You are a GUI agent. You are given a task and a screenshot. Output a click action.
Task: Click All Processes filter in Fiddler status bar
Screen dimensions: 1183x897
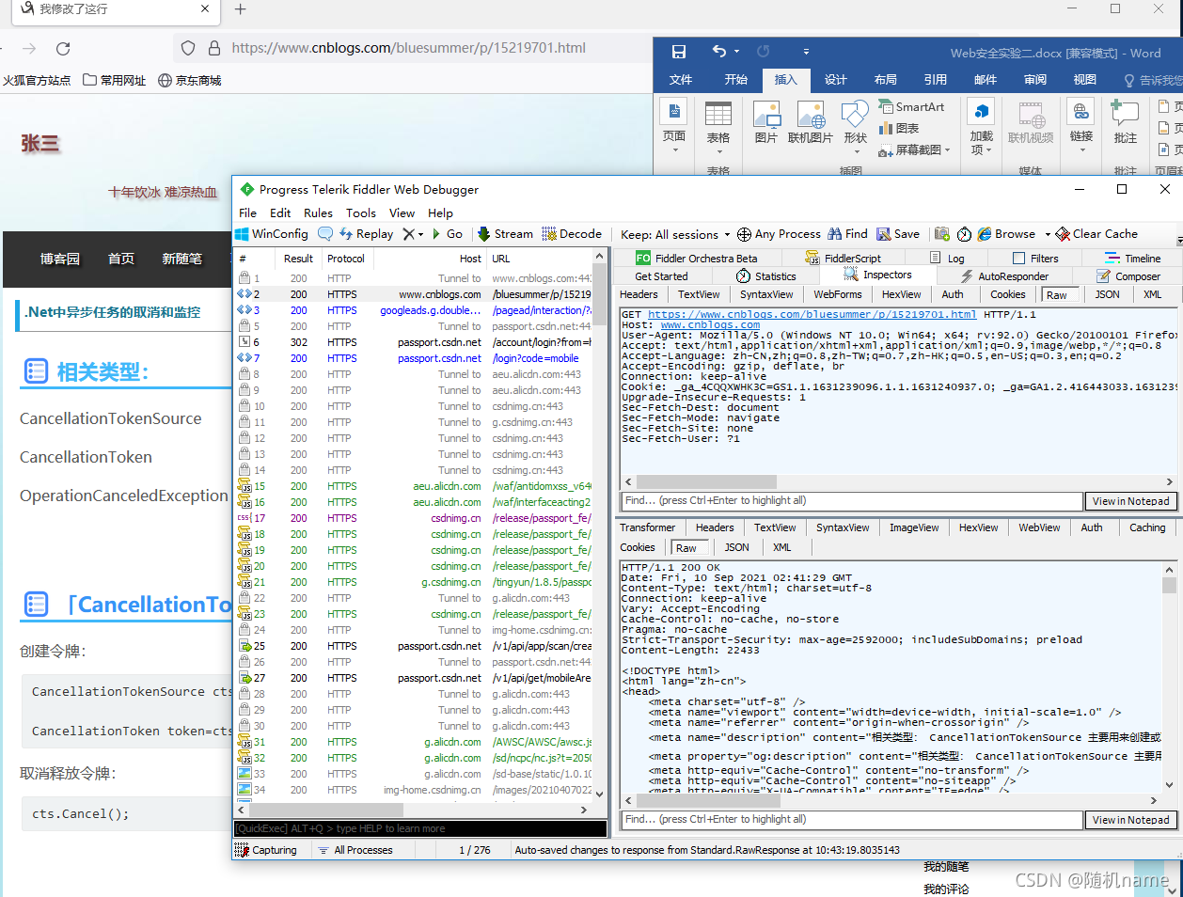355,850
